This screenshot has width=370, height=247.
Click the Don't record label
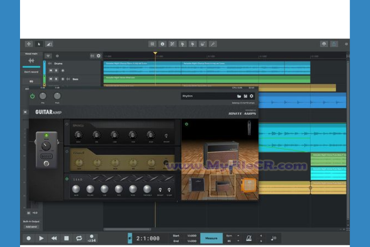[x=31, y=72]
